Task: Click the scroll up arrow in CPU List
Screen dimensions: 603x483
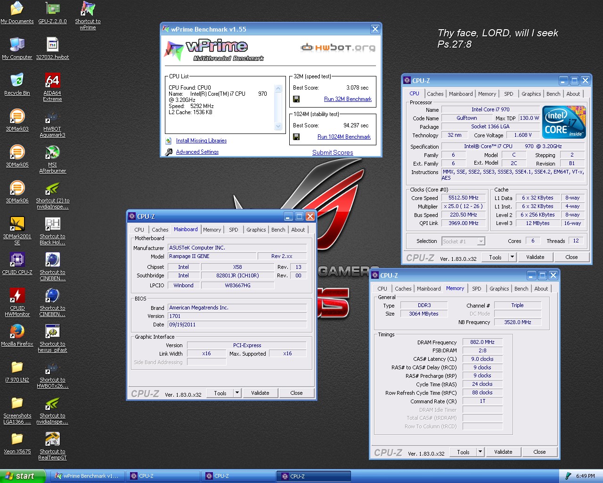Action: [x=278, y=89]
